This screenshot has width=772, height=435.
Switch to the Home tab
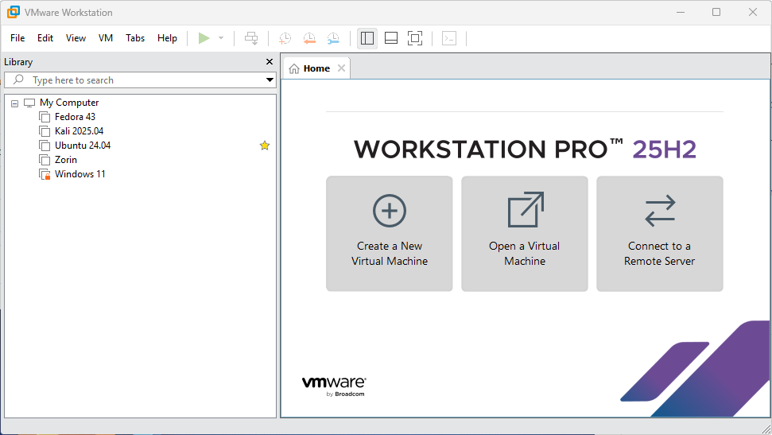[316, 68]
